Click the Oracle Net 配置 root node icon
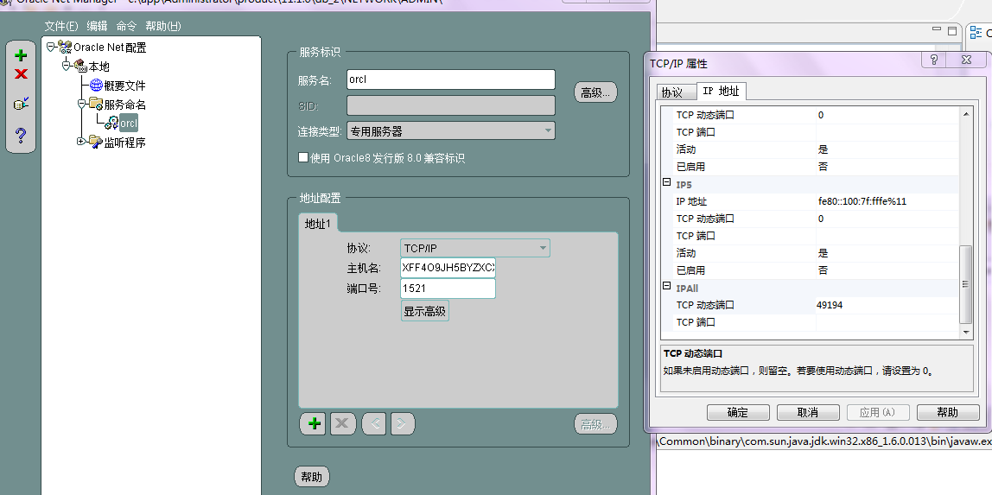This screenshot has height=495, width=992. [65, 47]
